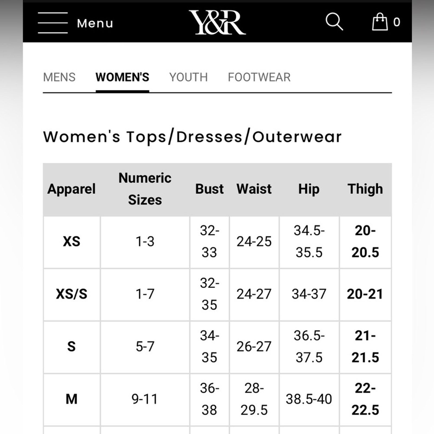This screenshot has width=434, height=434.
Task: Select the M size row label
Action: click(72, 399)
